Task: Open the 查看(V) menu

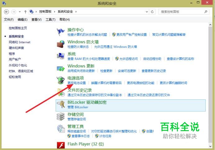Action: [36, 20]
